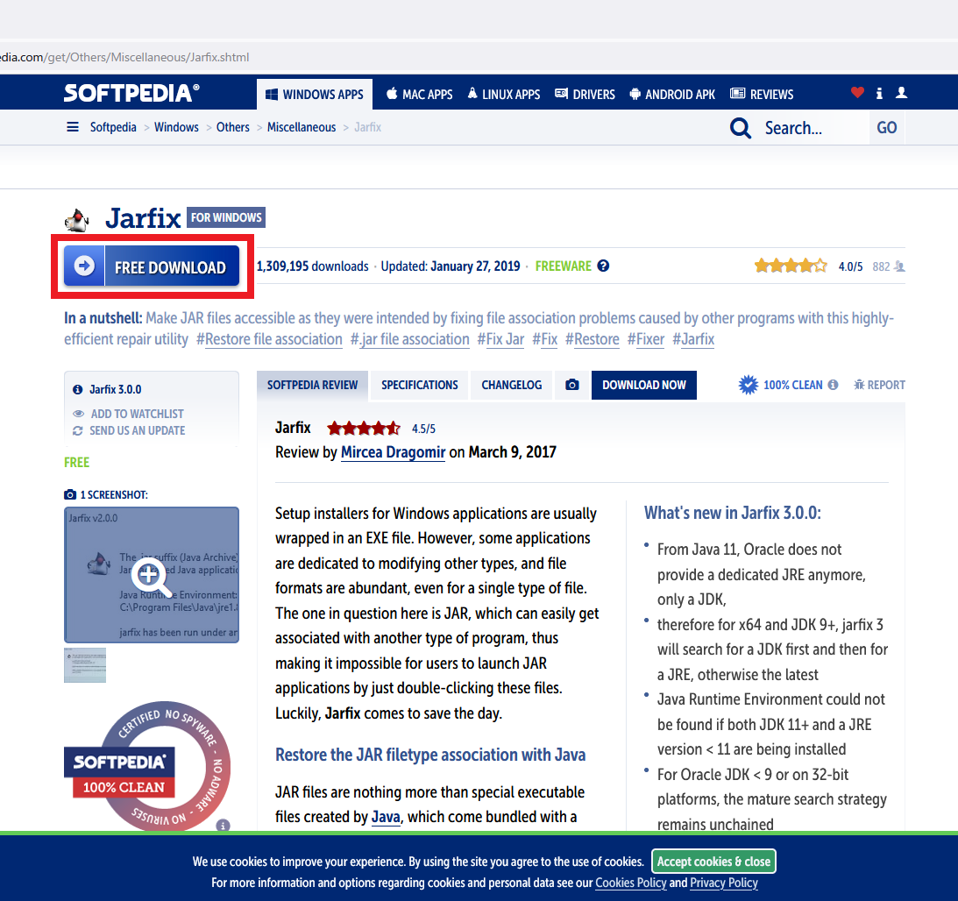Click the user rating stars
958x901 pixels.
790,266
